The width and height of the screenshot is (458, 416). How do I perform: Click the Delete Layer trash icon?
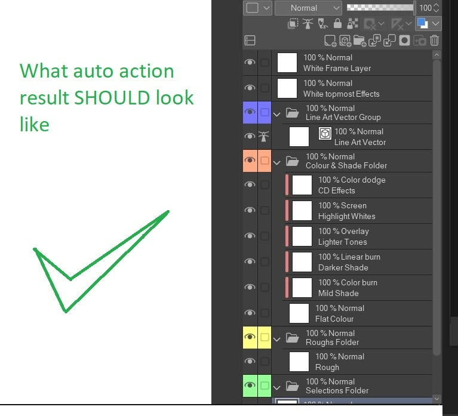click(x=434, y=40)
